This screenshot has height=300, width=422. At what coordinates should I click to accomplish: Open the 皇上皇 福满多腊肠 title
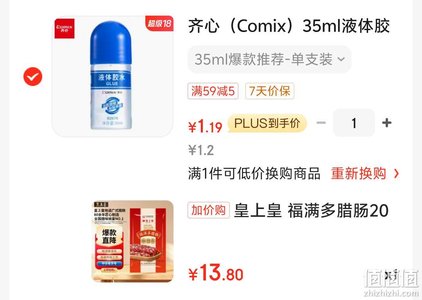pyautogui.click(x=311, y=211)
